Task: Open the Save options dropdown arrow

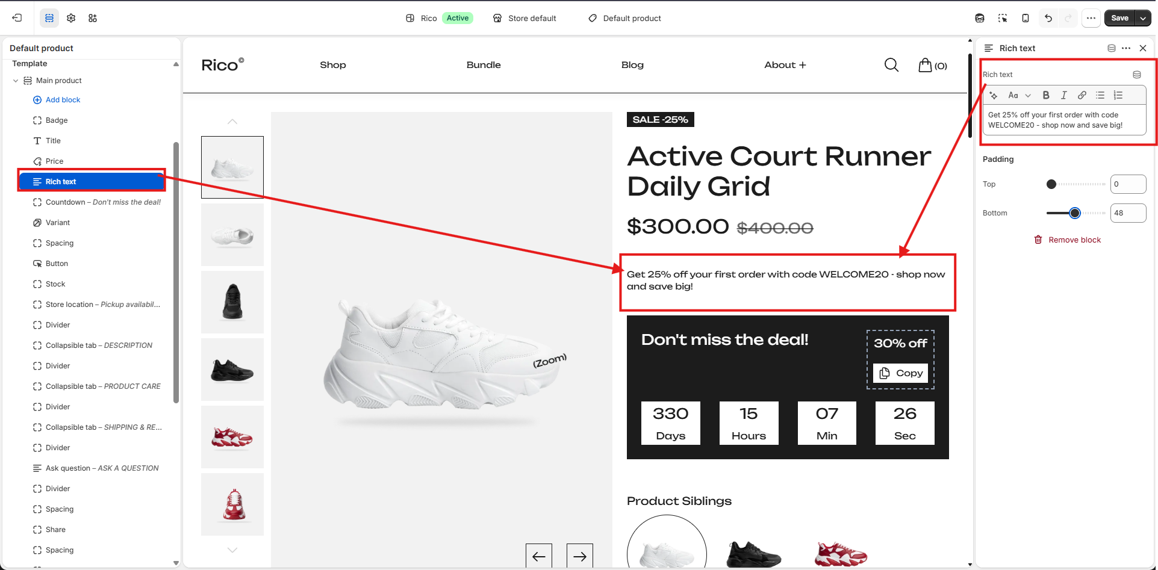Action: click(x=1143, y=18)
